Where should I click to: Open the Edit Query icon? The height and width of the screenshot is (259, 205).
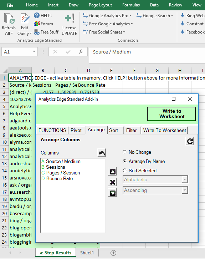25,19
